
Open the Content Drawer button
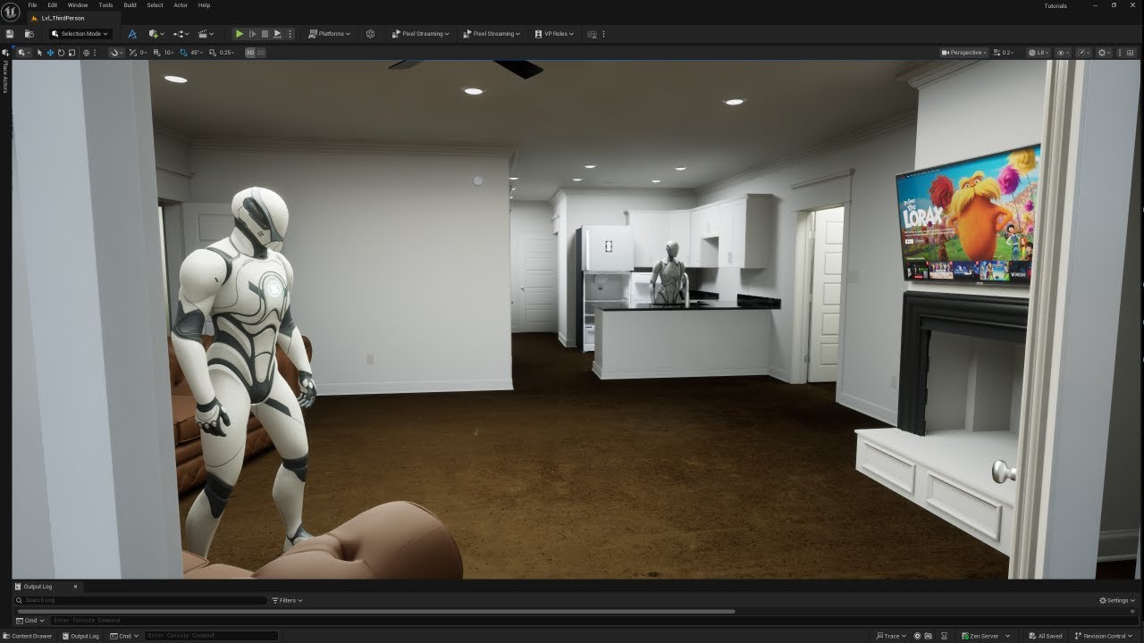[x=28, y=636]
